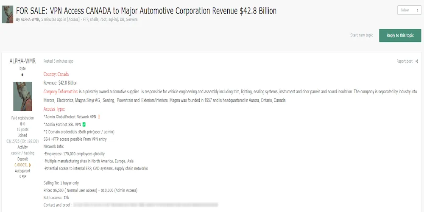Click the share icon beside Report post
424x212 pixels.
[x=417, y=61]
